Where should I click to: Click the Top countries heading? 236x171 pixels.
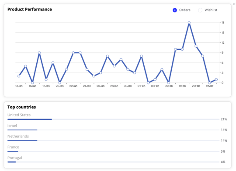click(x=22, y=107)
